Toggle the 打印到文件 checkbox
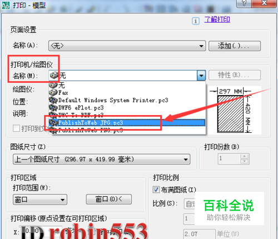This screenshot has height=239, width=278. (16, 128)
